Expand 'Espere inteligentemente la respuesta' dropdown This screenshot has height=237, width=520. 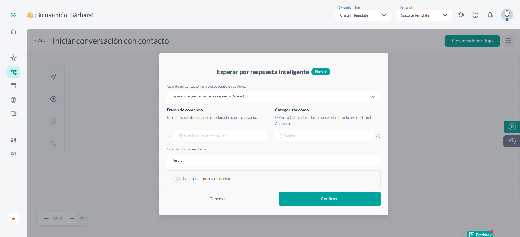273,96
